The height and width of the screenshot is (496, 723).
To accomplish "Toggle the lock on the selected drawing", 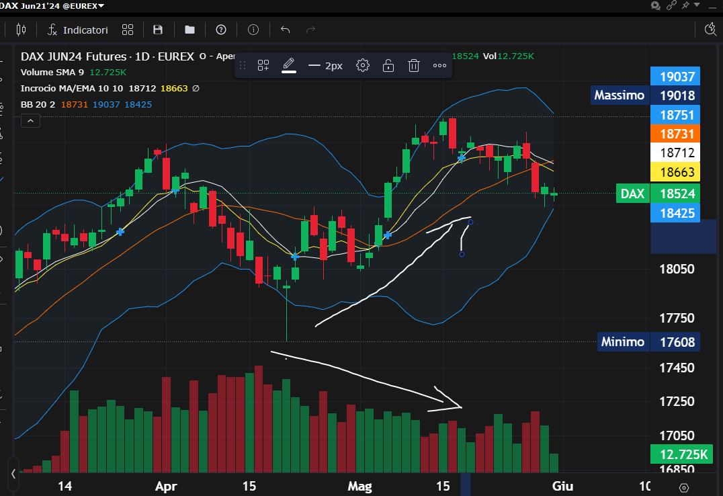I will tap(388, 65).
